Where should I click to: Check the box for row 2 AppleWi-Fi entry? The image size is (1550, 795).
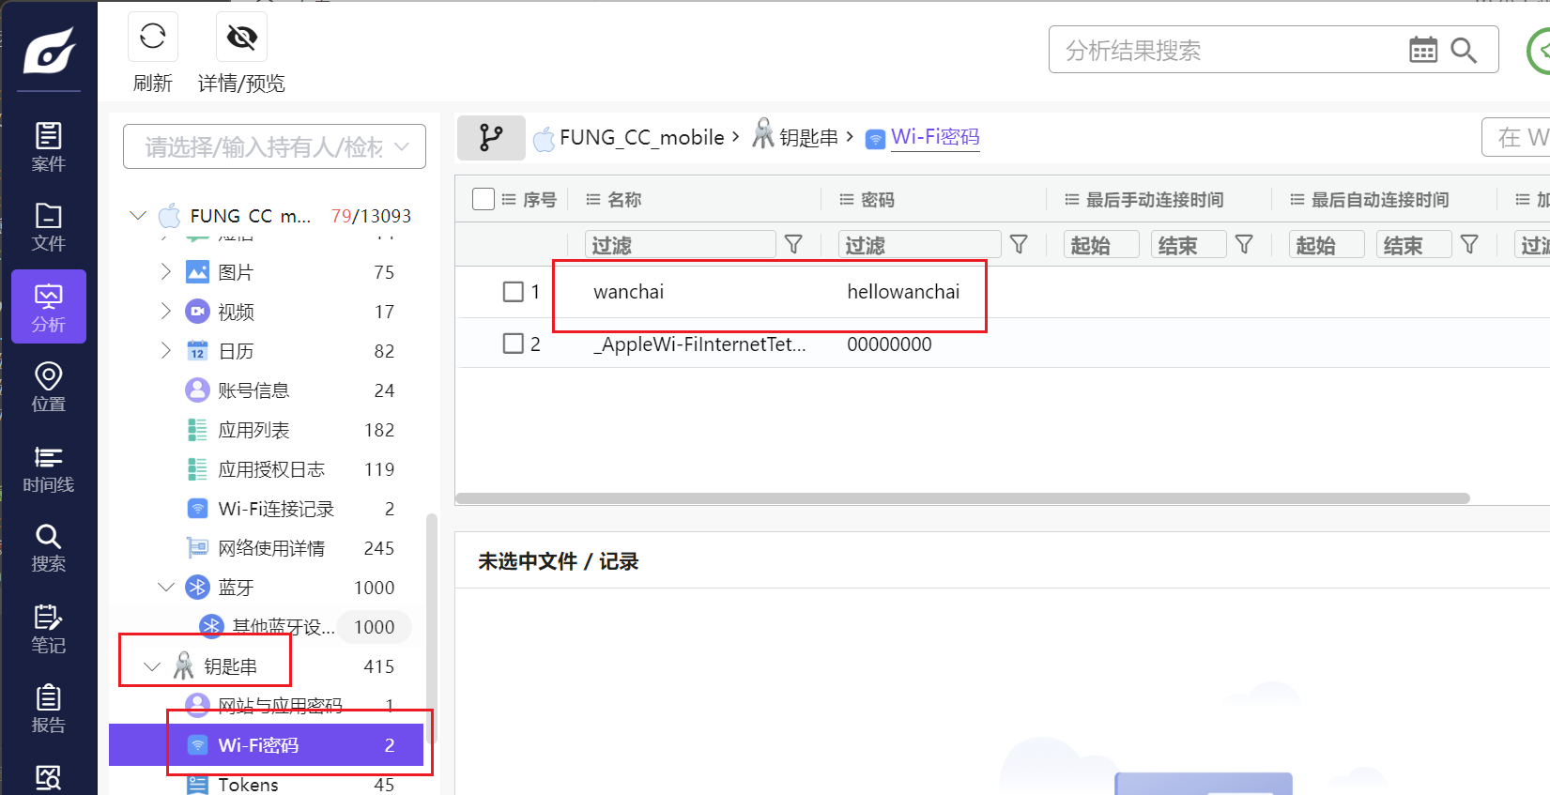pyautogui.click(x=513, y=344)
